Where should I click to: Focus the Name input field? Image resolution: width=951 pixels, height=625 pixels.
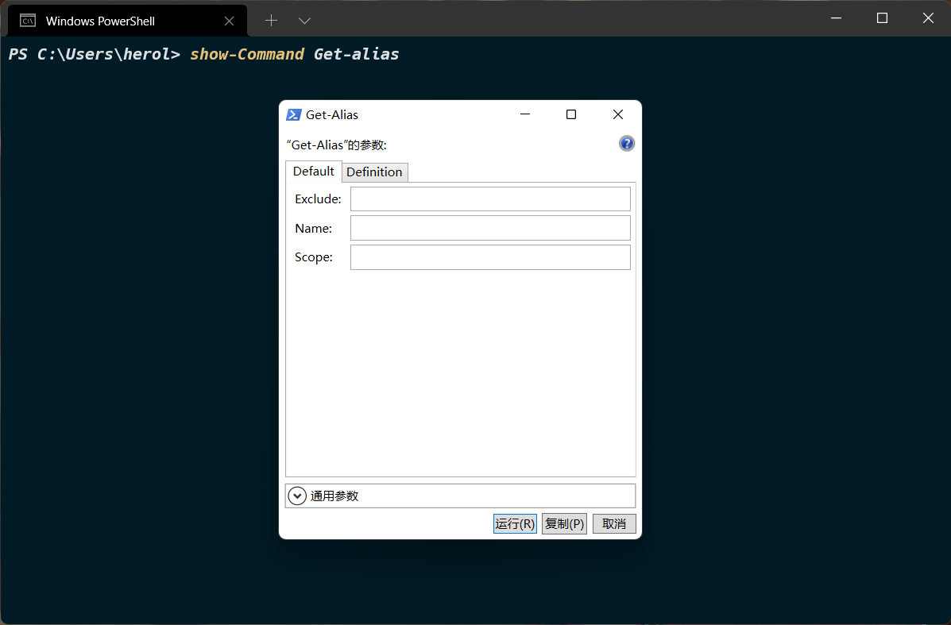(x=490, y=228)
